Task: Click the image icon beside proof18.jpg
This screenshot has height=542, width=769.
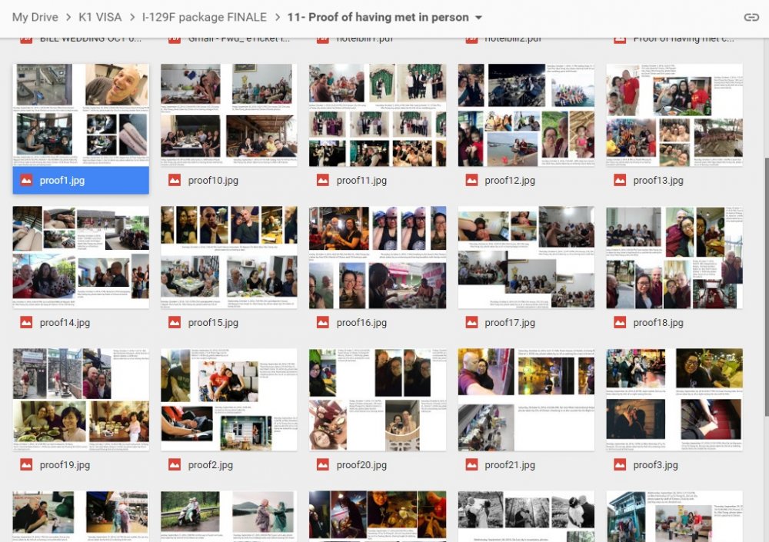Action: [x=620, y=323]
